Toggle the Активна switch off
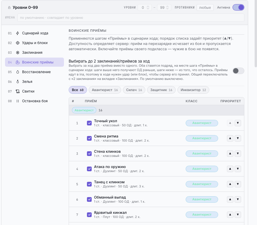This screenshot has width=257, height=225. 238,7
